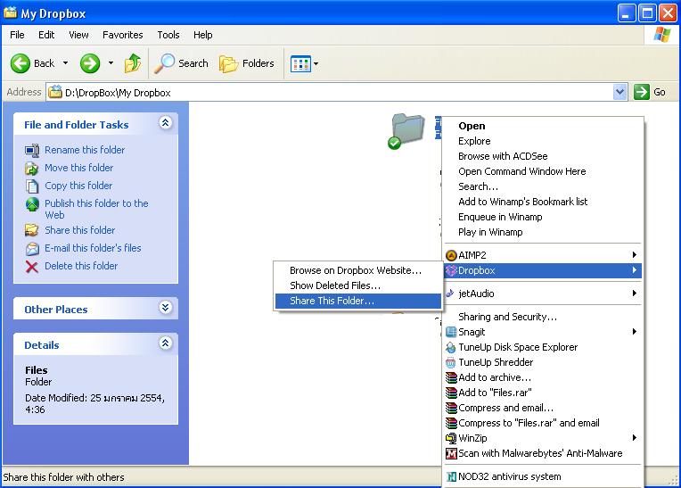Click the AIMP2 icon in context menu
The width and height of the screenshot is (681, 488).
pos(451,255)
